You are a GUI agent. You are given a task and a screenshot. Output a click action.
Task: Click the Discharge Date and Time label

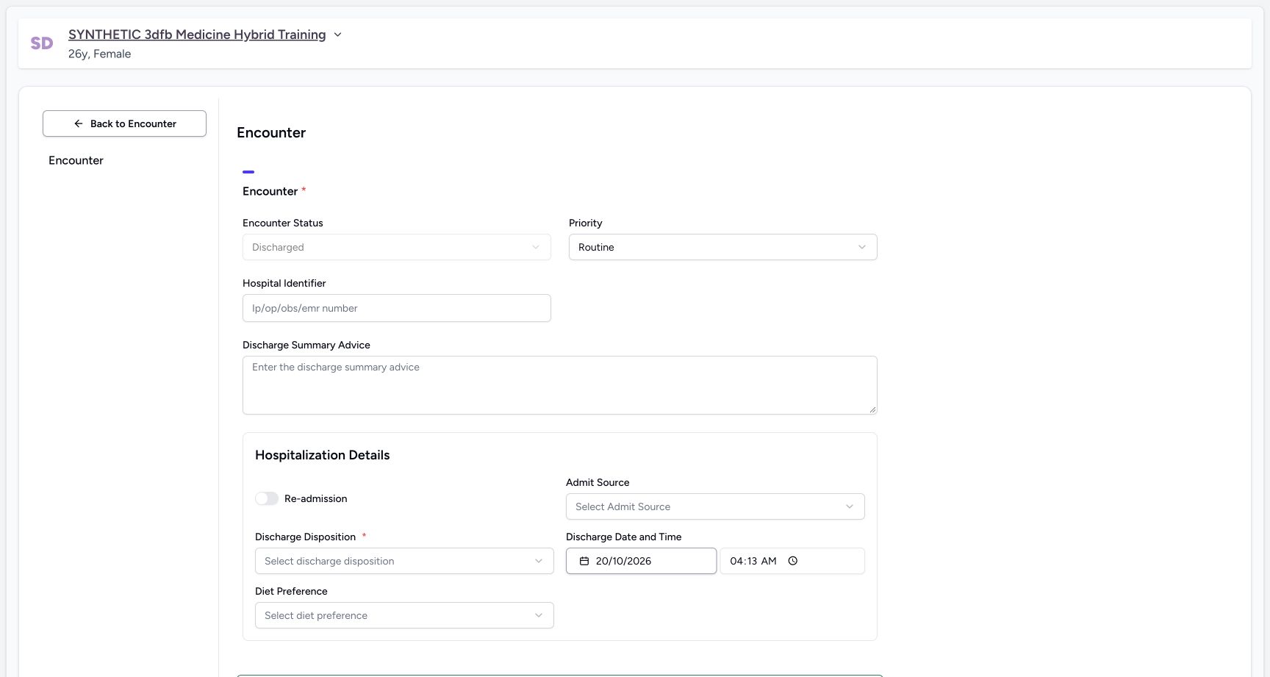click(623, 537)
